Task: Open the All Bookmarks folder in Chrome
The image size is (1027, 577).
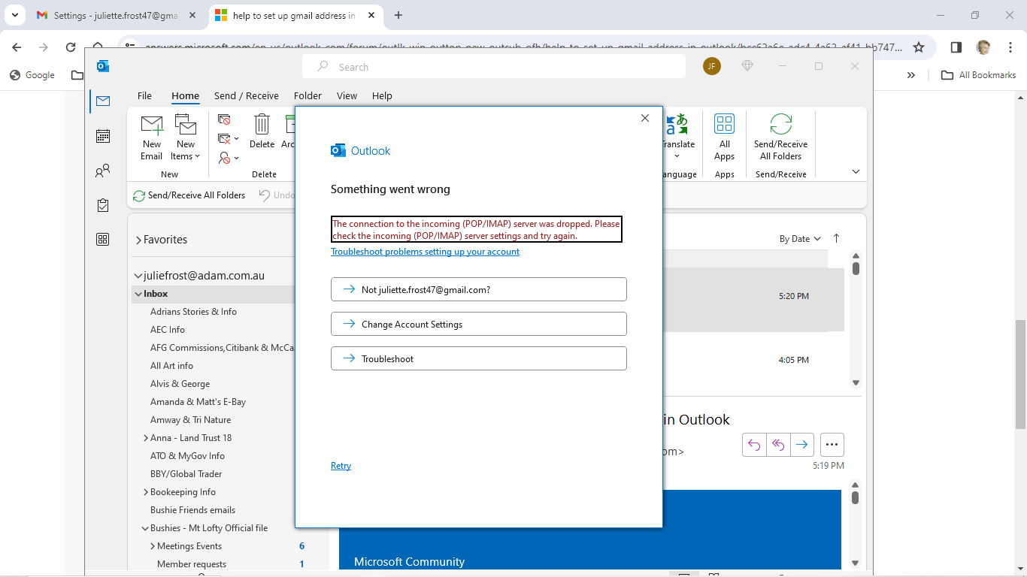Action: pyautogui.click(x=979, y=74)
